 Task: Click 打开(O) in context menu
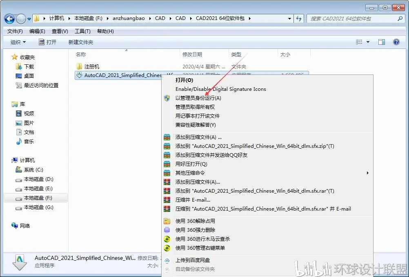coord(184,80)
